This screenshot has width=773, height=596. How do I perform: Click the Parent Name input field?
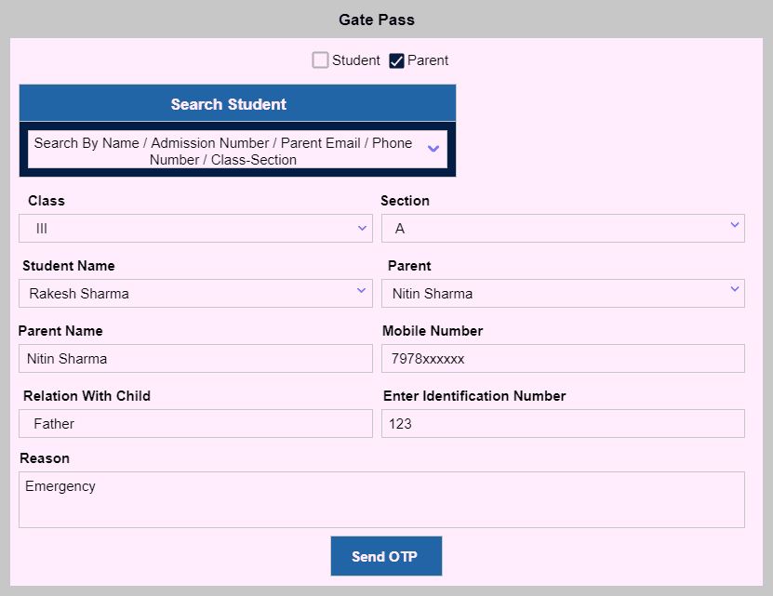195,358
